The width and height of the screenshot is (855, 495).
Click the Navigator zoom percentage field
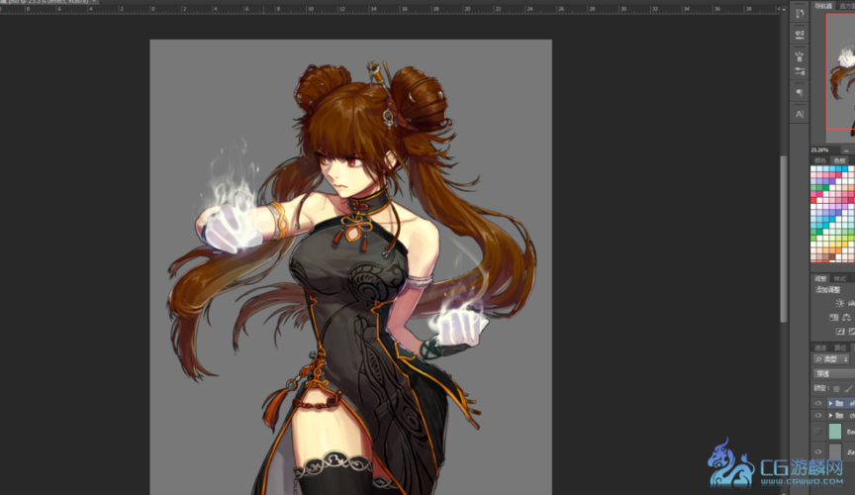pos(820,149)
